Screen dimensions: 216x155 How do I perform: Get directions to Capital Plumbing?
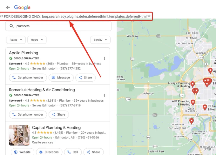[x=49, y=152]
